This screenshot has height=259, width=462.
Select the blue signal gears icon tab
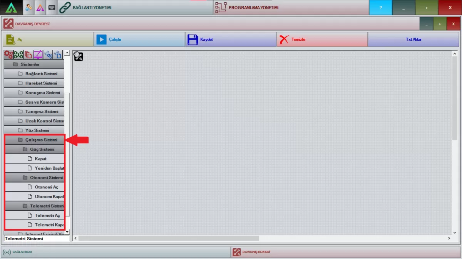point(48,54)
